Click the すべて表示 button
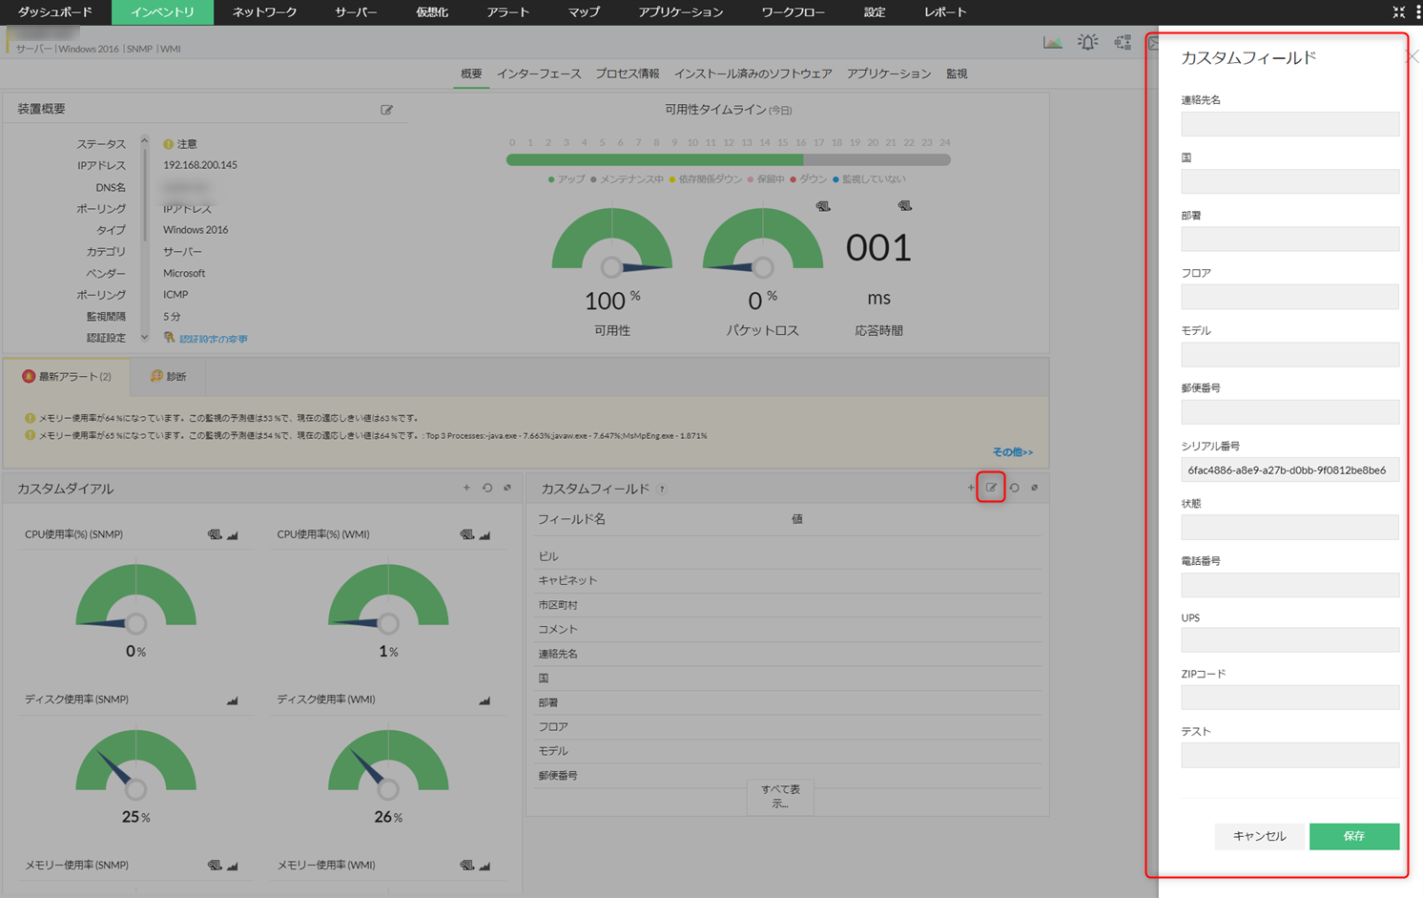 coord(780,796)
